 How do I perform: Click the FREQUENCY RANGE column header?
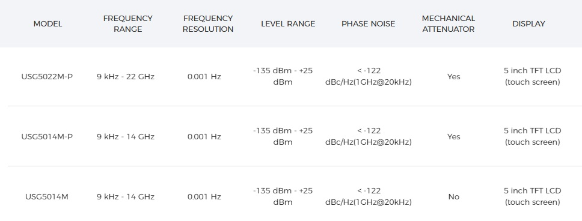coord(127,24)
